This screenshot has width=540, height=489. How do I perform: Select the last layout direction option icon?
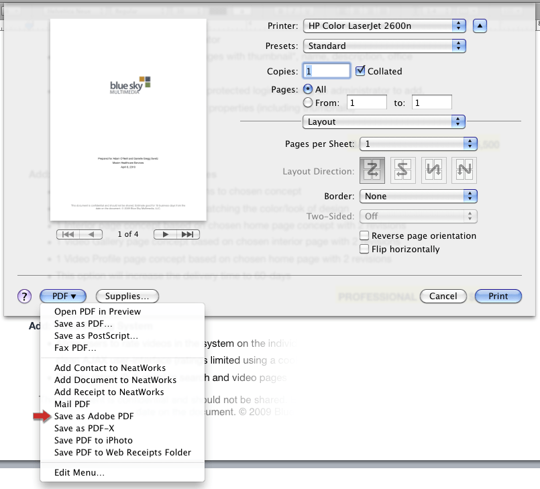click(x=464, y=170)
